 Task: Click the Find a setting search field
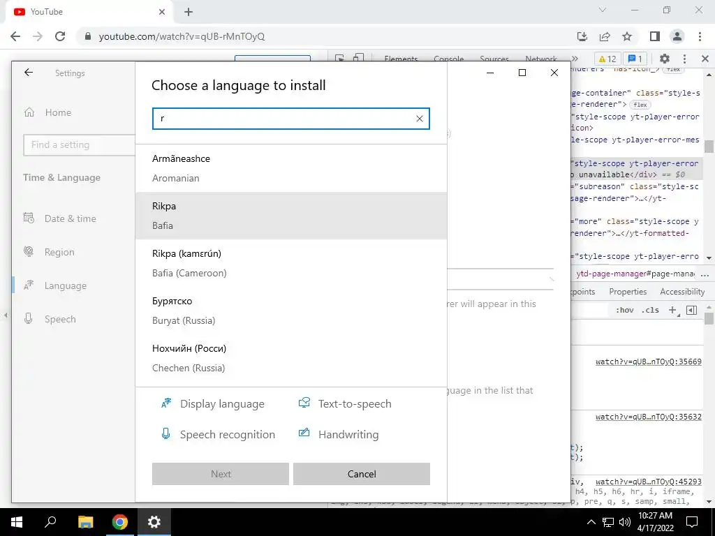[80, 145]
